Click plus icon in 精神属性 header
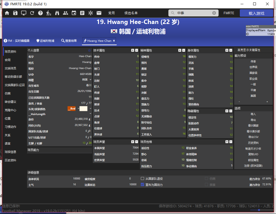276x214 pixels. tap(180, 50)
